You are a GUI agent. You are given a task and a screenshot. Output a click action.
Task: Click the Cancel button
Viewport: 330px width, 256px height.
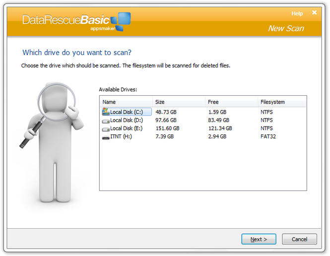point(299,239)
